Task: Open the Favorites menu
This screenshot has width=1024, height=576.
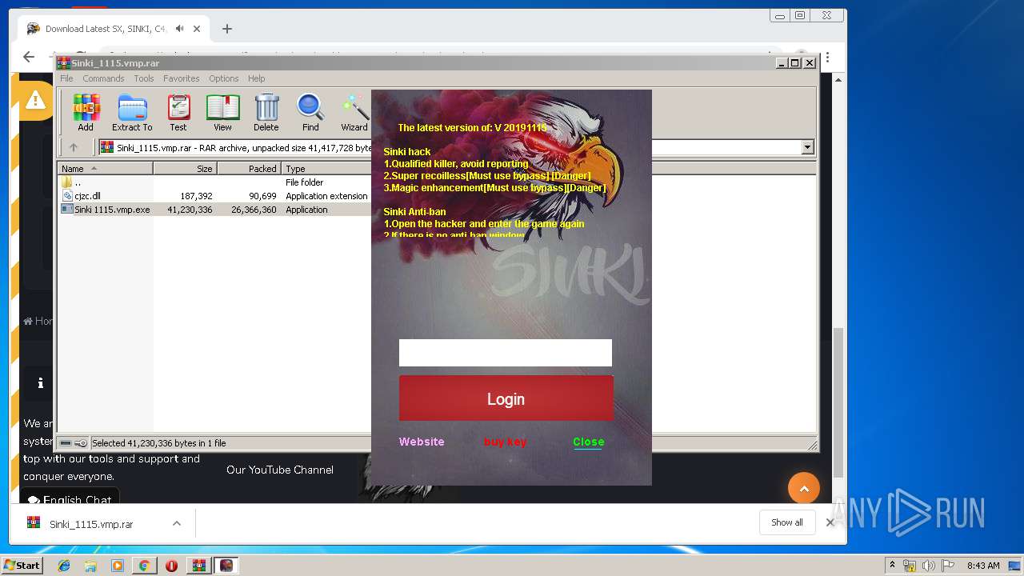Action: (182, 78)
